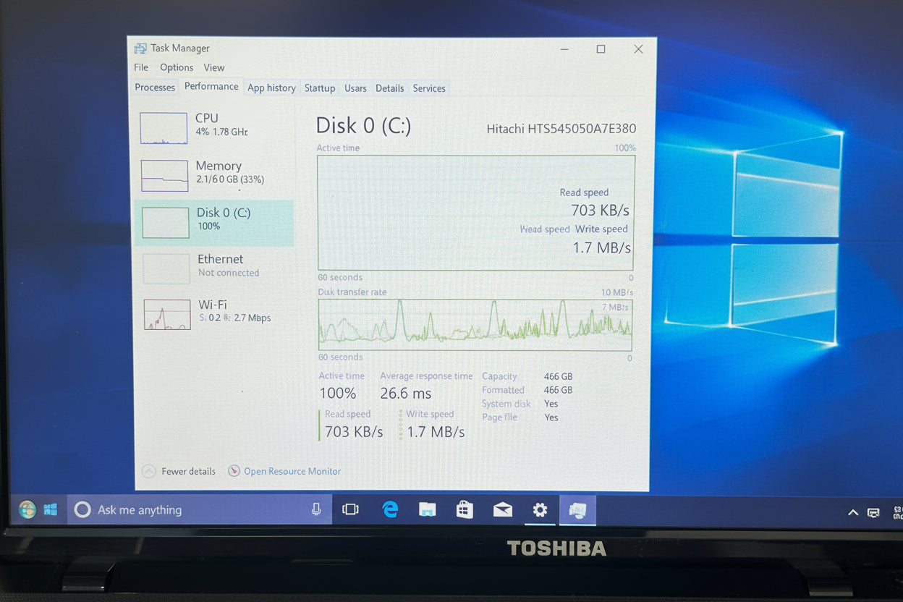The height and width of the screenshot is (602, 903).
Task: Open the Windows Start button
Action: point(50,509)
